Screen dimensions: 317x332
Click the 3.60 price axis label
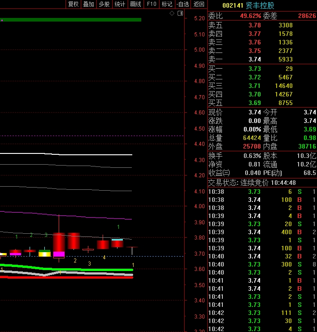click(x=200, y=269)
